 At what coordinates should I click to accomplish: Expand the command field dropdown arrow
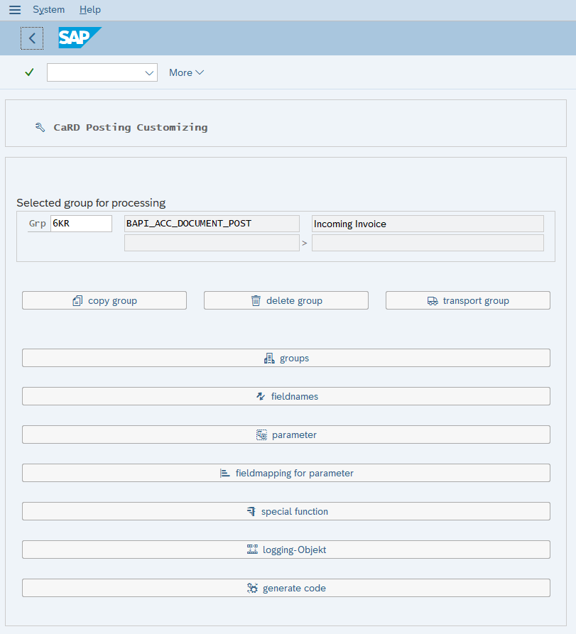pyautogui.click(x=149, y=73)
